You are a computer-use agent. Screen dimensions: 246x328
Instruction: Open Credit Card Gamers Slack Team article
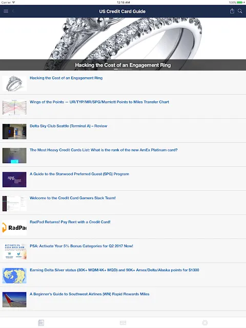click(73, 198)
